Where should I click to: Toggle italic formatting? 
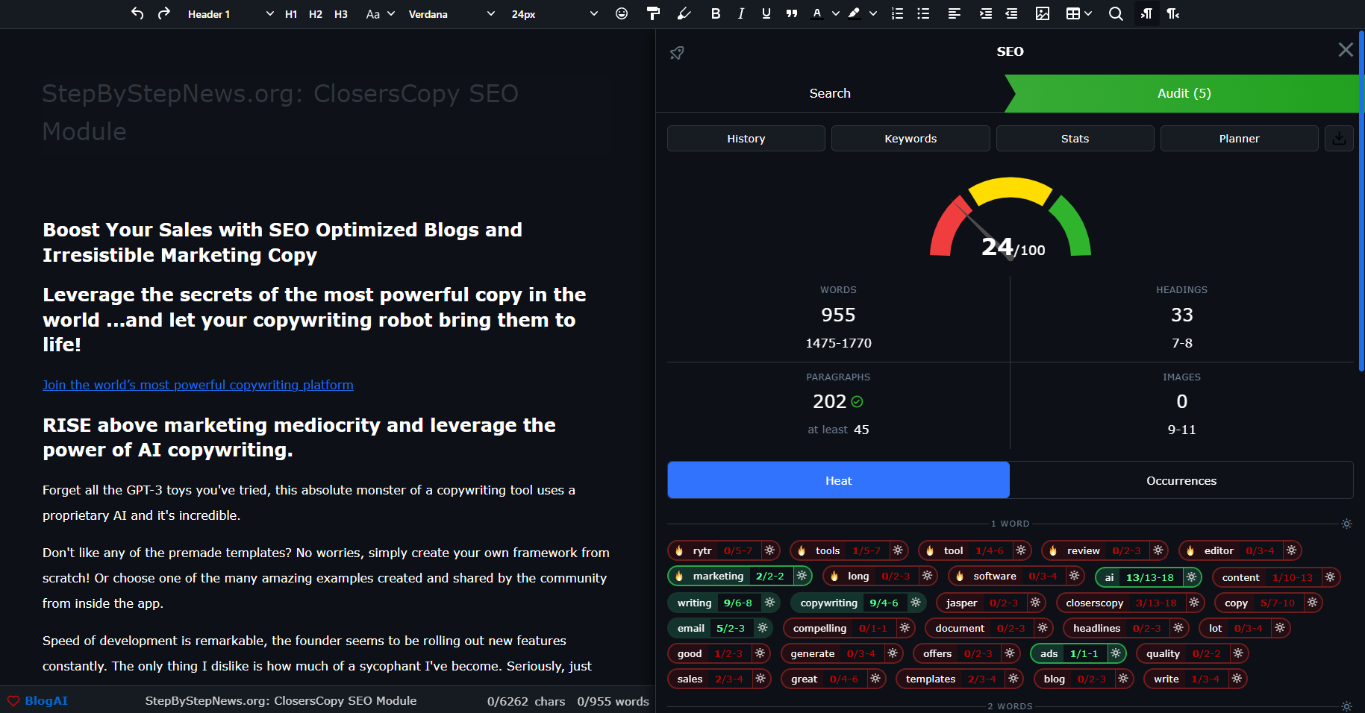coord(741,13)
